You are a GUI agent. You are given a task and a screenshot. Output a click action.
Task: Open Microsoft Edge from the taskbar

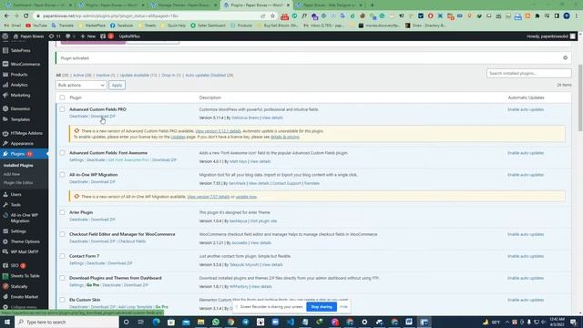[x=156, y=322]
